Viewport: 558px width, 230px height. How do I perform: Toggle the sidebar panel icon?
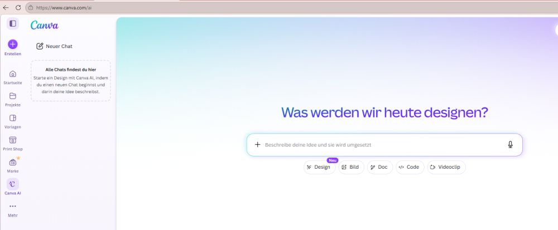(x=13, y=23)
